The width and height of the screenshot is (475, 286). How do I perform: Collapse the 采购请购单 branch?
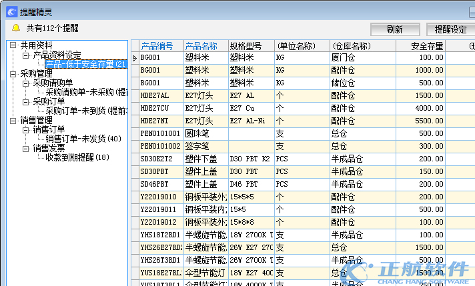26,83
